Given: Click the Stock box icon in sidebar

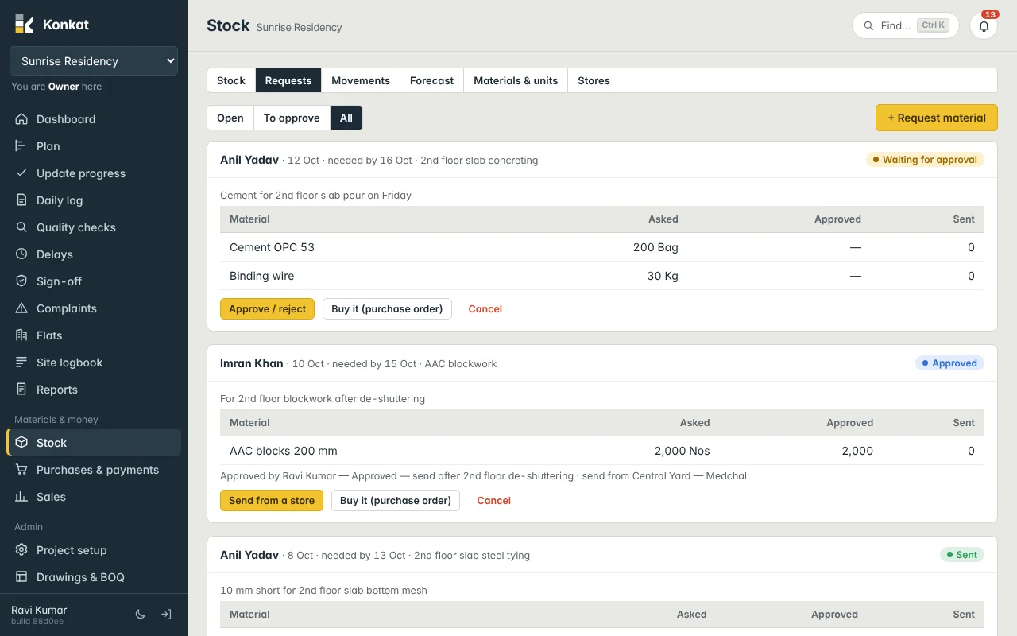Looking at the screenshot, I should [x=21, y=443].
